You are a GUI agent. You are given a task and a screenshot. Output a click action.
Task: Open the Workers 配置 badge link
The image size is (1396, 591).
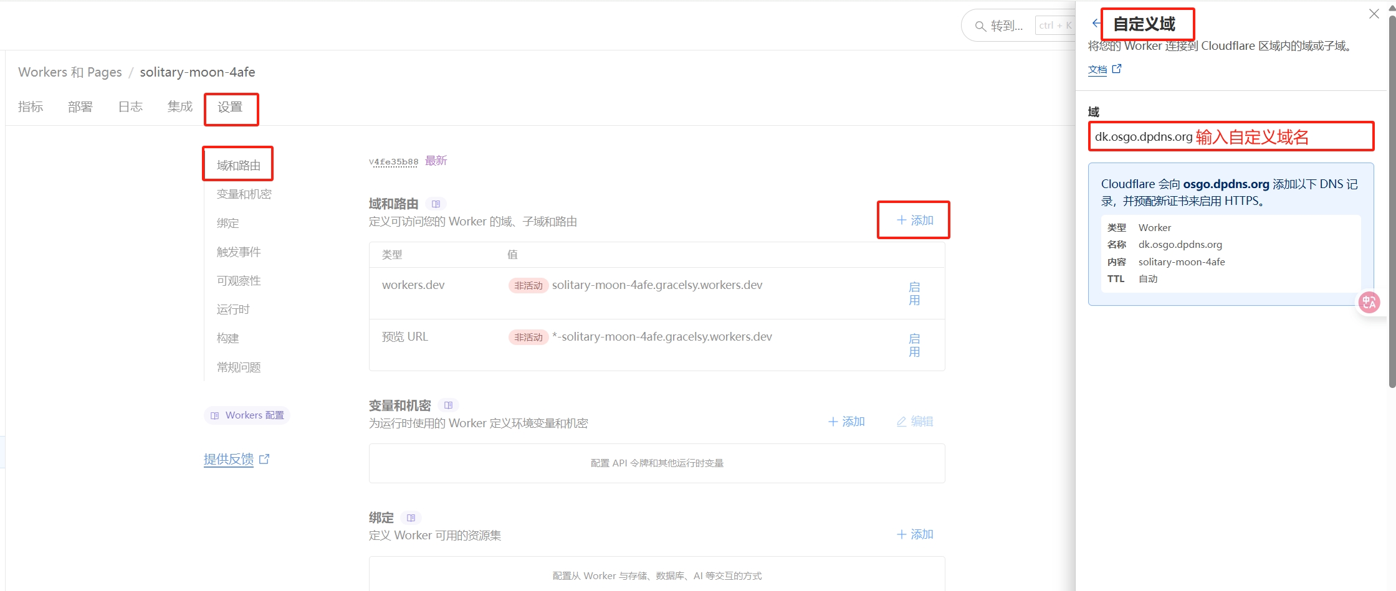click(x=247, y=415)
